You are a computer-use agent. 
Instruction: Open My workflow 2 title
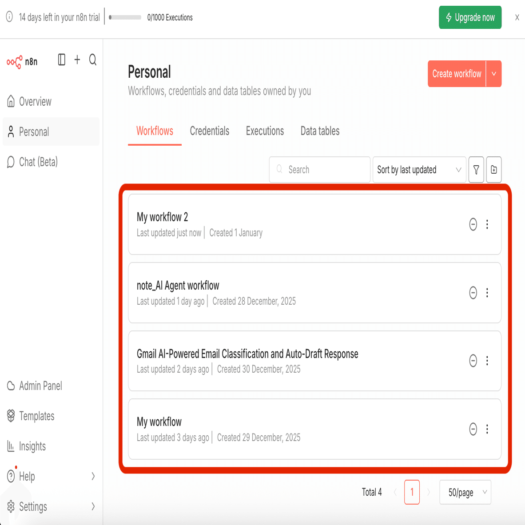click(163, 217)
